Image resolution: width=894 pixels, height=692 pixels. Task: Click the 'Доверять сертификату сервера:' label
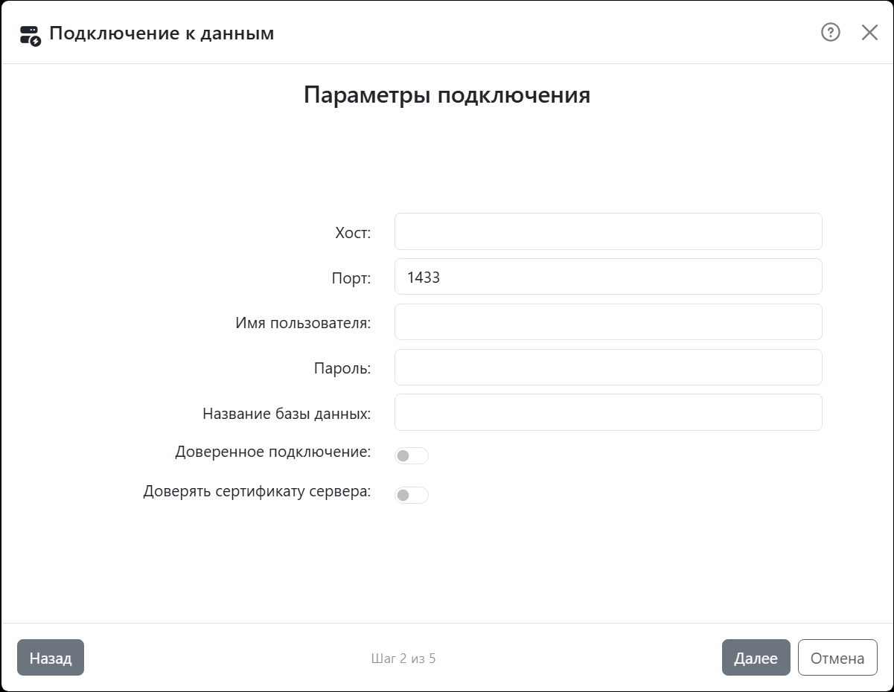[x=257, y=492]
